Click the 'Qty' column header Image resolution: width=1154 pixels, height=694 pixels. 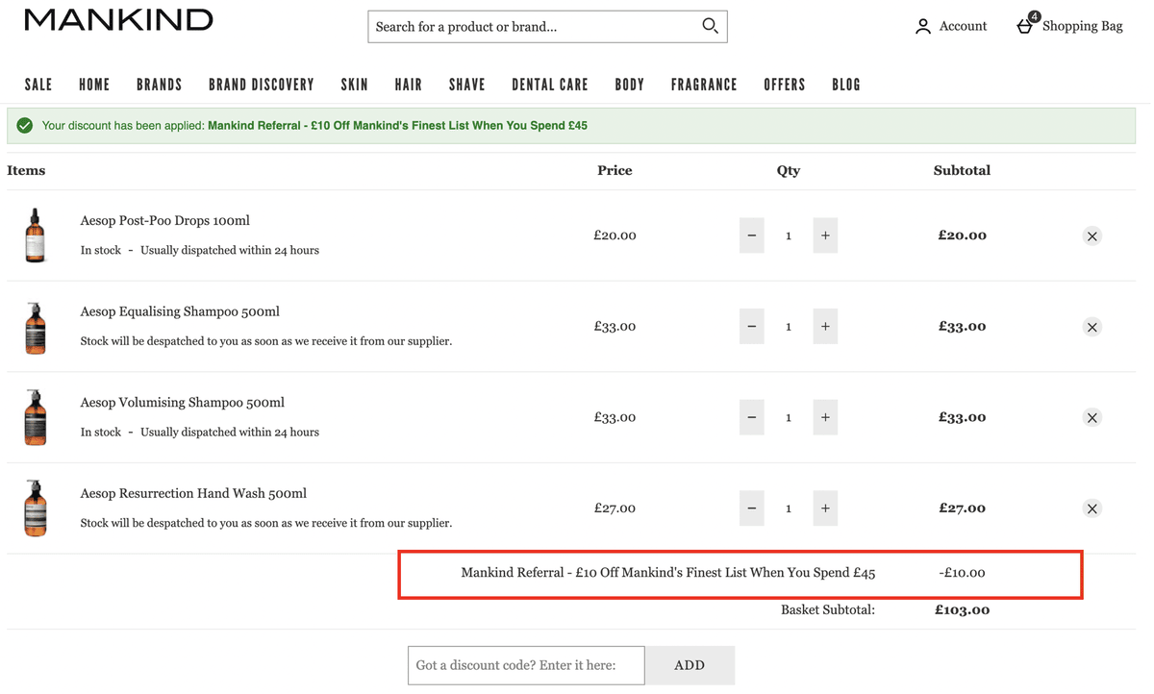[x=789, y=170]
